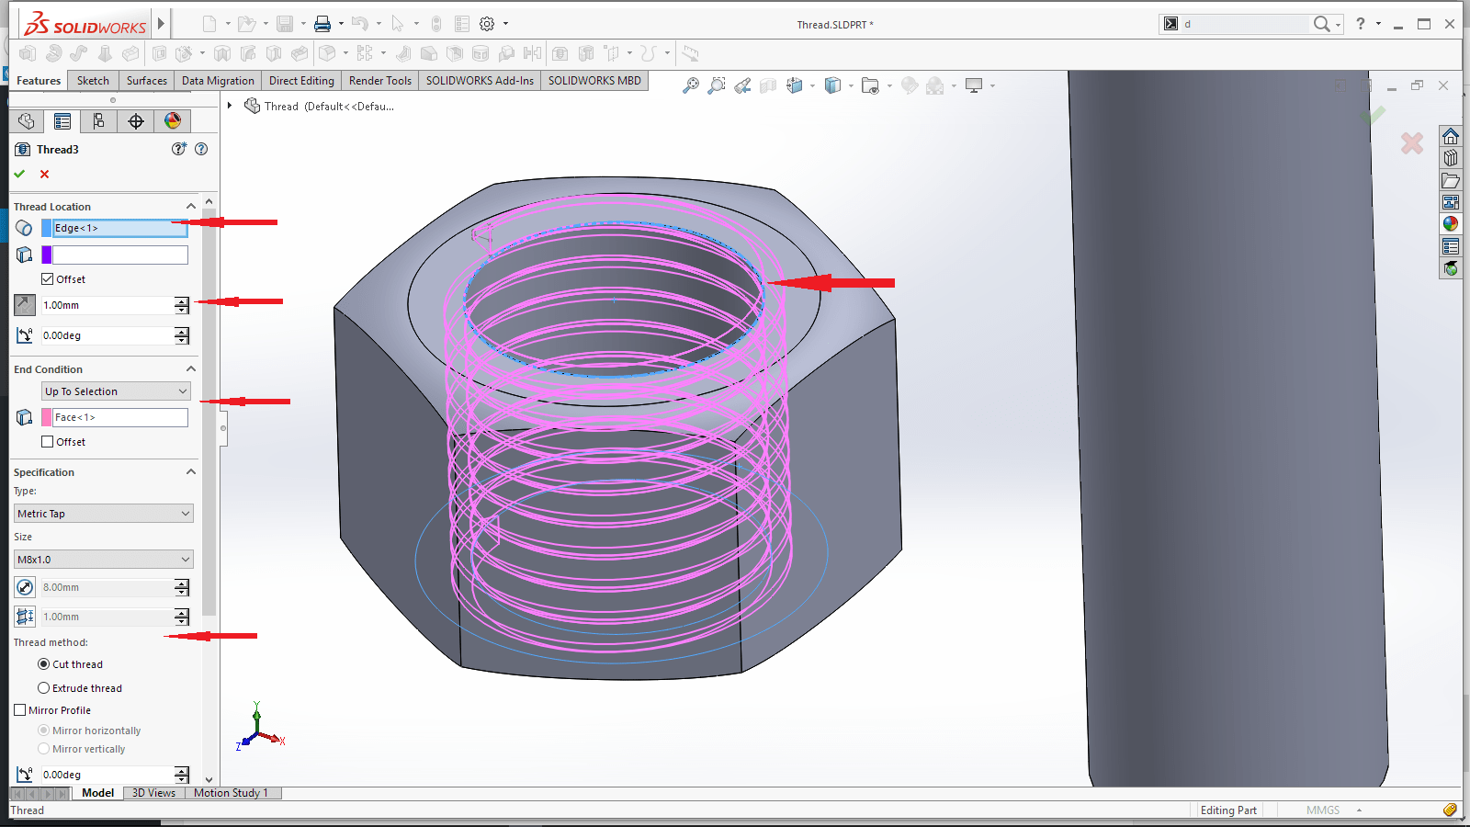Open the ConfigurationManager icon
This screenshot has width=1470, height=827.
pyautogui.click(x=98, y=120)
